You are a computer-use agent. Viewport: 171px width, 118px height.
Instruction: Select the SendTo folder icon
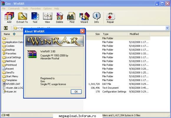click(x=4, y=72)
